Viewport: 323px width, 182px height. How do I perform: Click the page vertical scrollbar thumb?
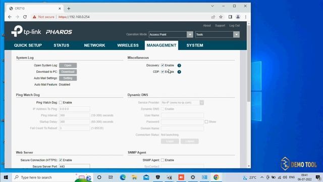point(249,63)
